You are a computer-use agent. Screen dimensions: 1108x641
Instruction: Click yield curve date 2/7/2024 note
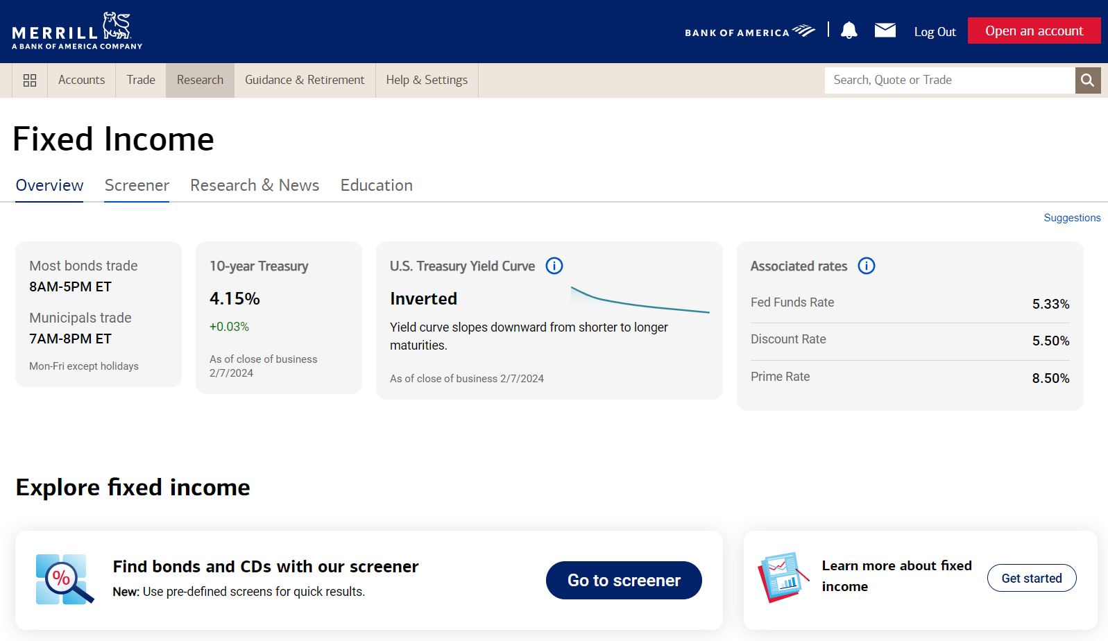click(x=467, y=379)
